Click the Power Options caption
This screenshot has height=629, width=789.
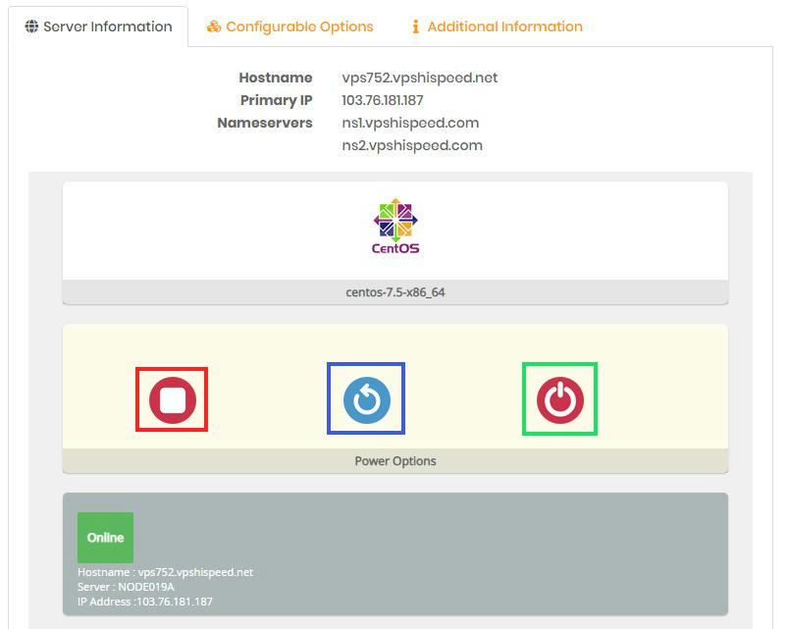(395, 461)
